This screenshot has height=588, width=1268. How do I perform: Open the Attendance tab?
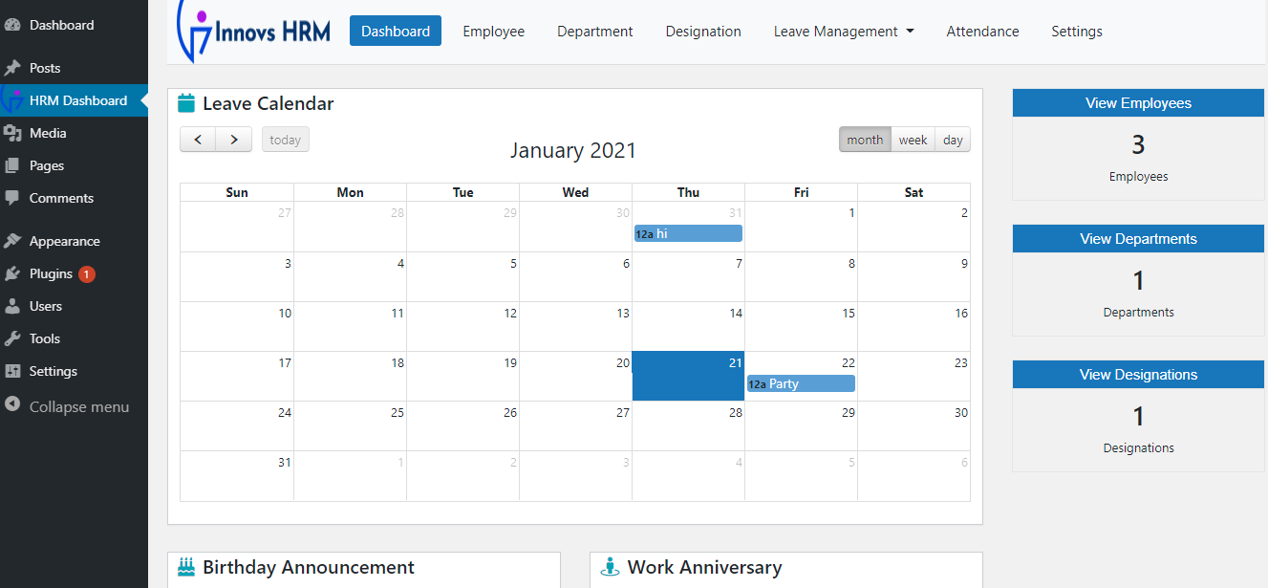(982, 32)
